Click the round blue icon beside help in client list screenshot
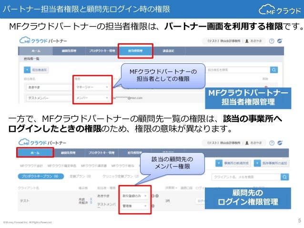Viewport: 304px width, 228px height. click(280, 143)
